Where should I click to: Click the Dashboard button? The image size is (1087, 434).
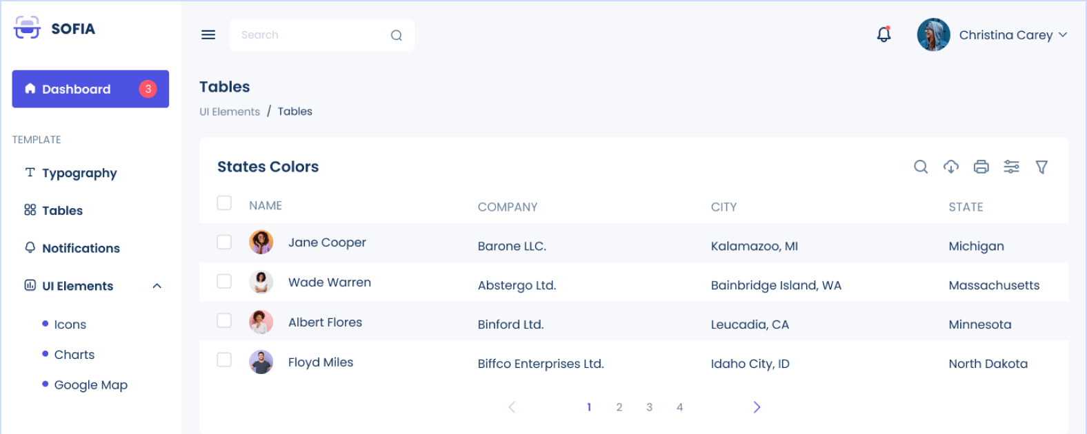pyautogui.click(x=90, y=89)
